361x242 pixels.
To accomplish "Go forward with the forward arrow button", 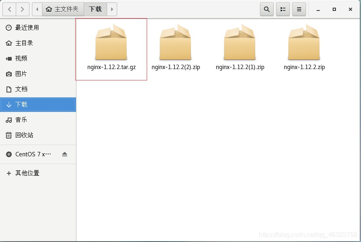I will point(23,9).
